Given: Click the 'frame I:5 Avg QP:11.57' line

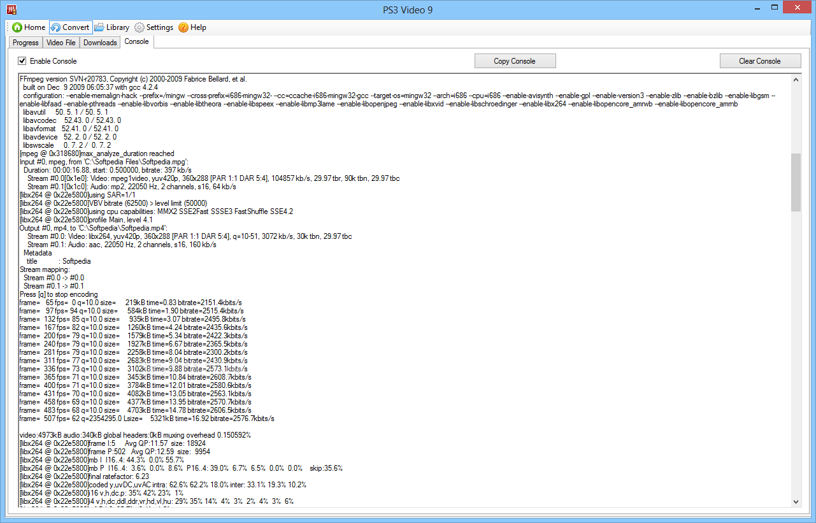Looking at the screenshot, I should [x=112, y=443].
